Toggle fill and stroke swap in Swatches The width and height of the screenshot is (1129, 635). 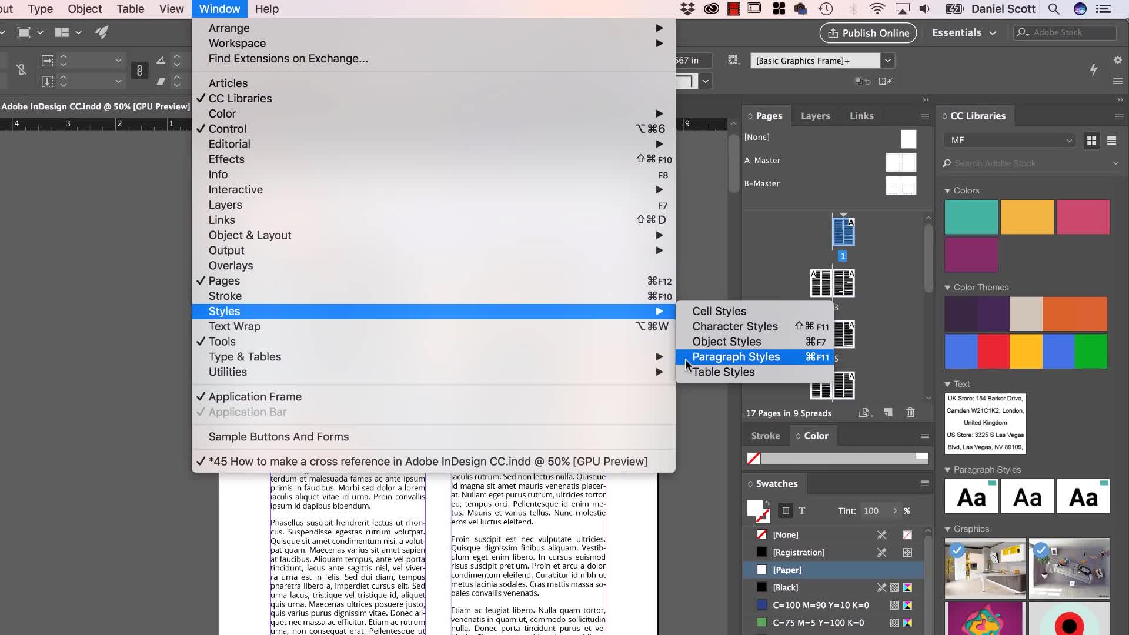767,503
